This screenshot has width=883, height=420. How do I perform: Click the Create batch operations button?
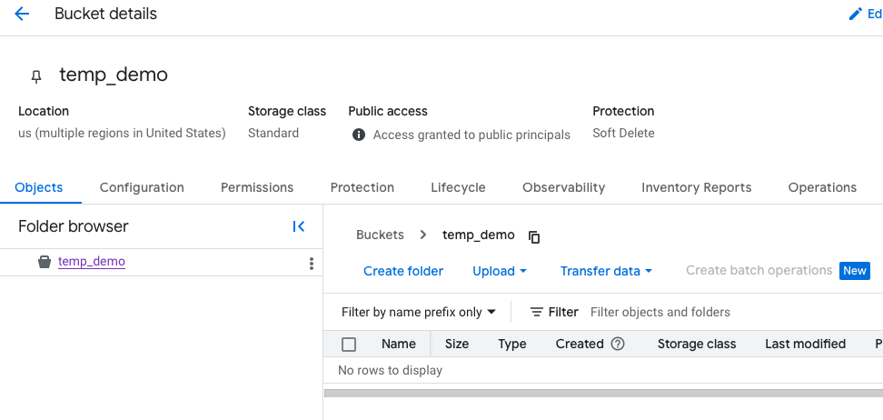click(x=759, y=271)
